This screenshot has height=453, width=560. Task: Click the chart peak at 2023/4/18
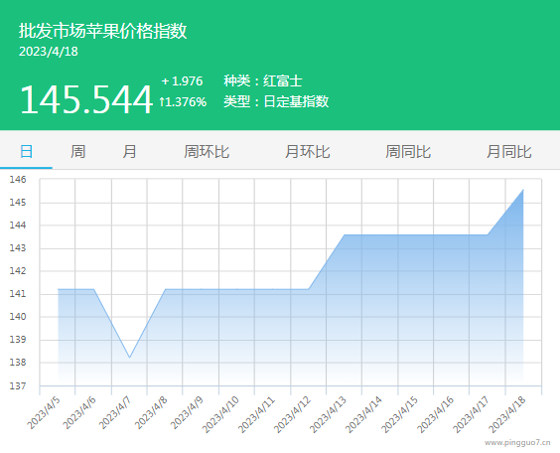click(x=523, y=190)
